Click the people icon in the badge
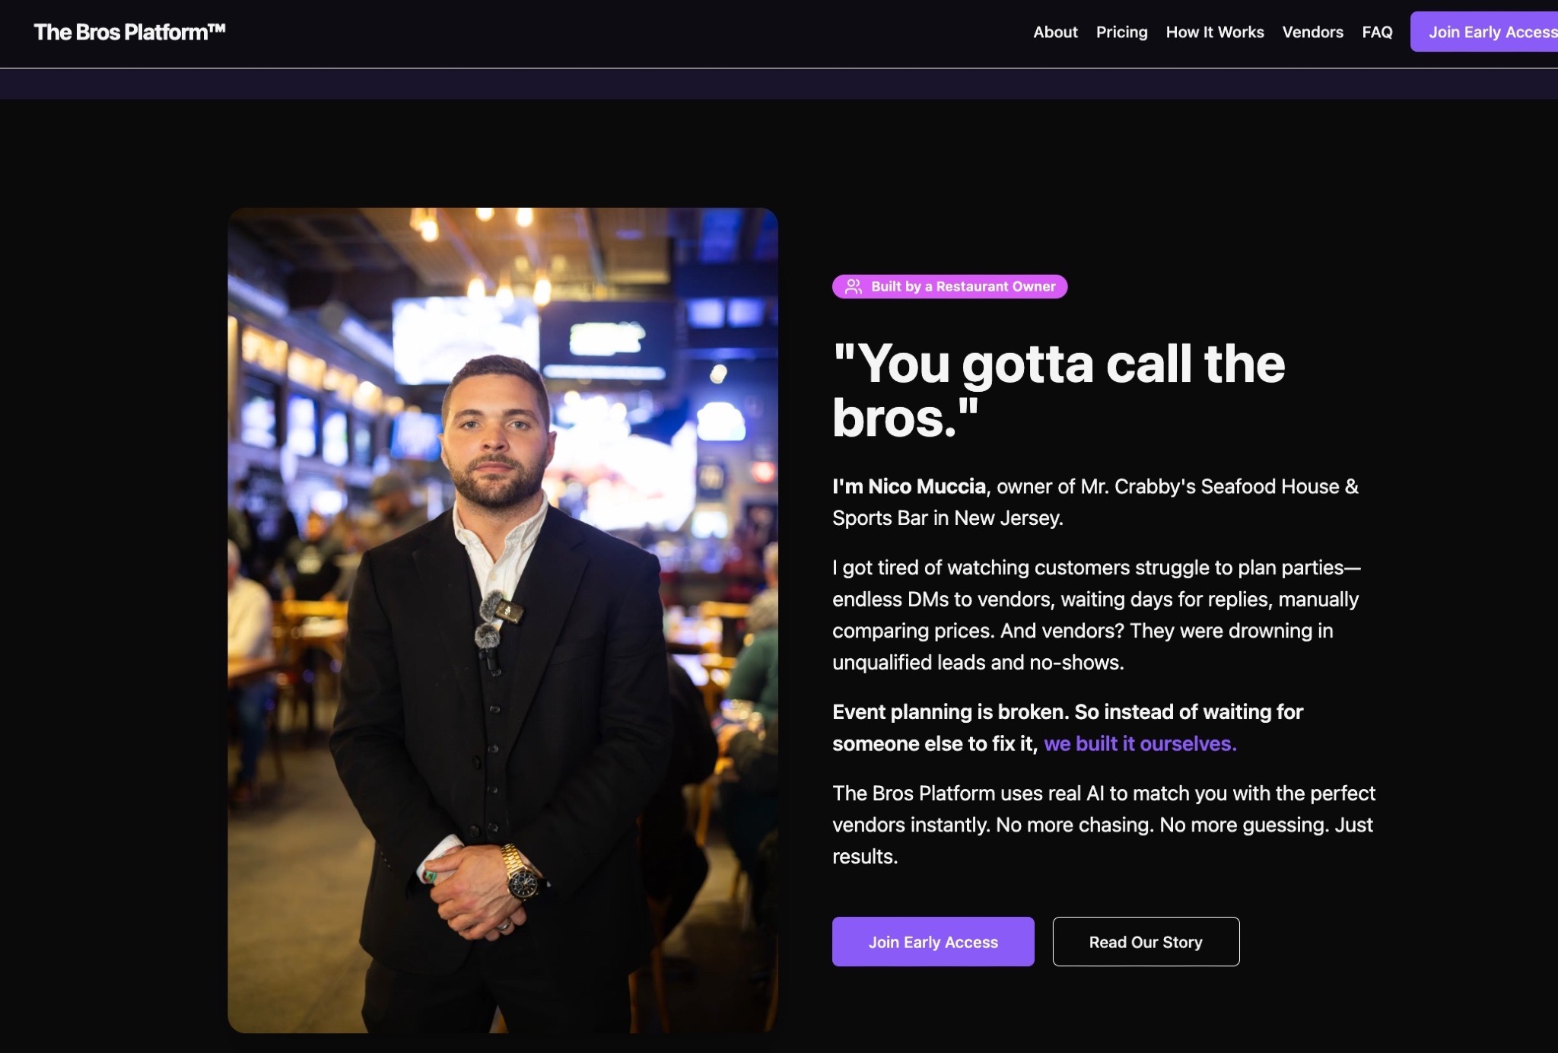This screenshot has width=1558, height=1053. (x=854, y=287)
